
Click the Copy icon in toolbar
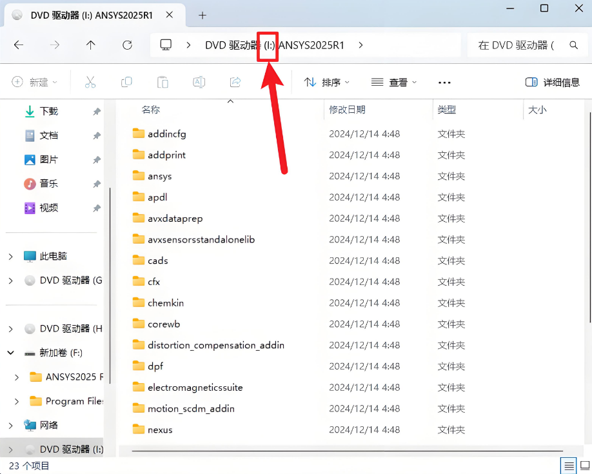click(x=126, y=82)
